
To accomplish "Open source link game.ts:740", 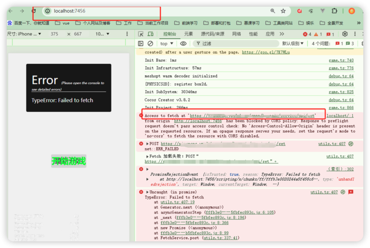I will pyautogui.click(x=341, y=60).
